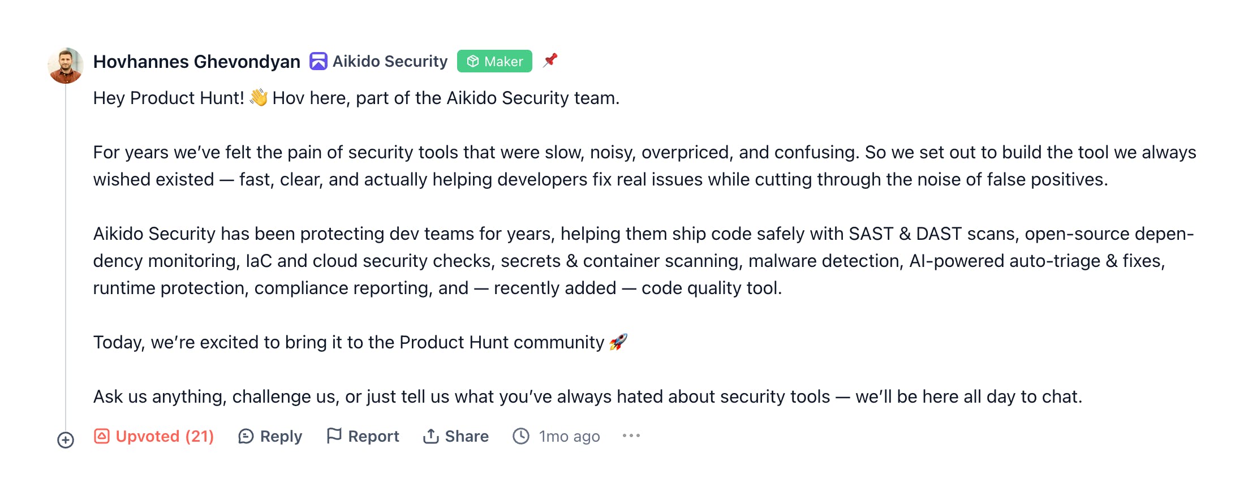Click the Reply speech bubble icon
Screen dimensions: 1244x496
246,436
